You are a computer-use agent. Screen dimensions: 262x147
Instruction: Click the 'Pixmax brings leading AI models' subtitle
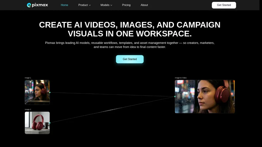click(x=130, y=45)
